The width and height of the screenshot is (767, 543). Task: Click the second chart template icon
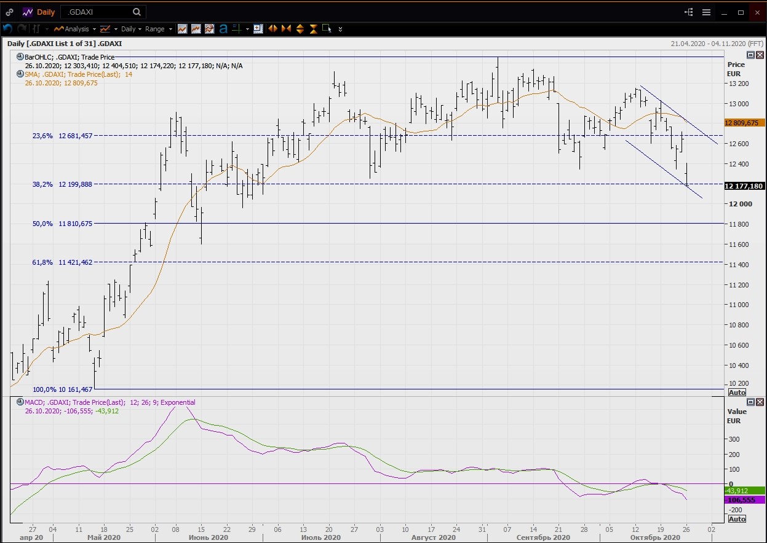tap(196, 28)
